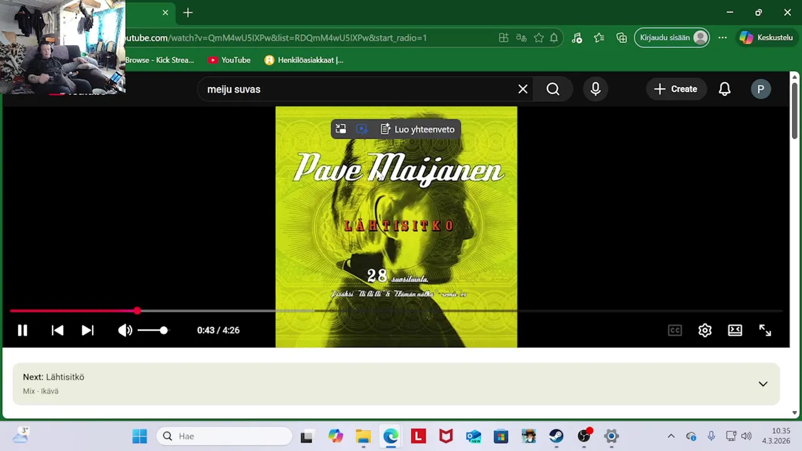Click the translate page icon in address bar
802x451 pixels.
[521, 38]
